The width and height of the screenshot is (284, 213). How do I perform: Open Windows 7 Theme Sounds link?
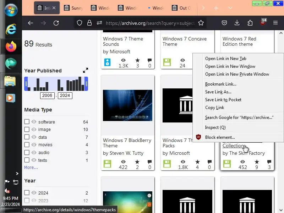tap(123, 42)
